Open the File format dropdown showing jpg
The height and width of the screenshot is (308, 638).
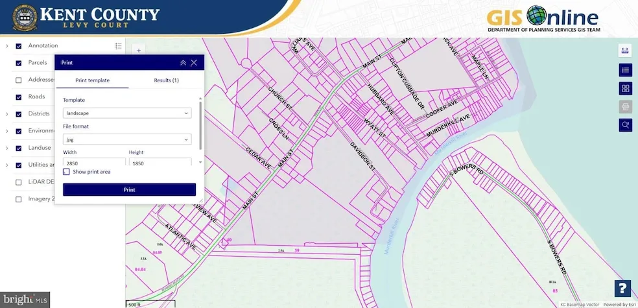pyautogui.click(x=127, y=139)
